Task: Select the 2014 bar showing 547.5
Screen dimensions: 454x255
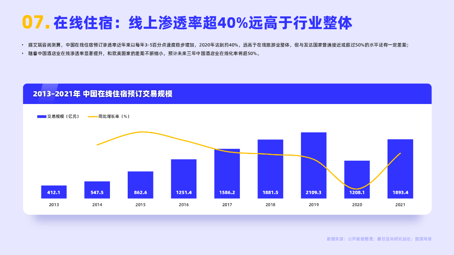Action: 97,189
